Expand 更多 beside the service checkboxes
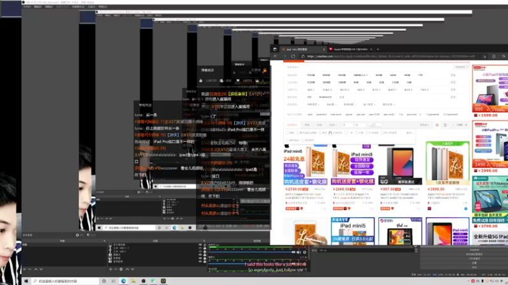 tap(410, 133)
